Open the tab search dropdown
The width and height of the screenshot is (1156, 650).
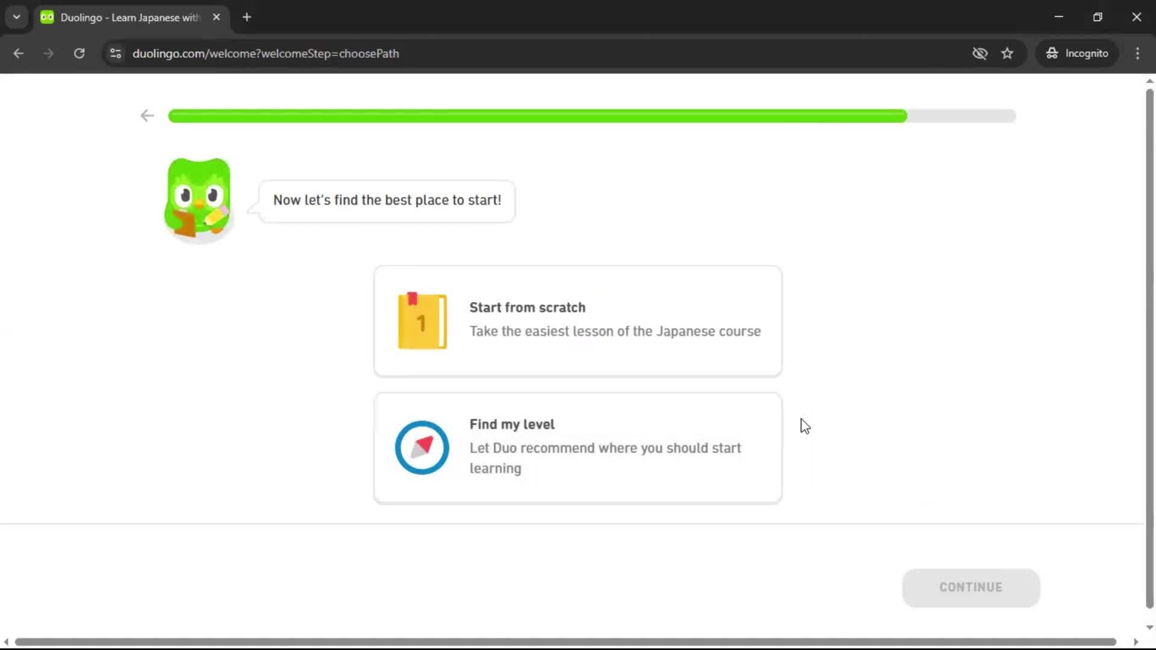(16, 17)
